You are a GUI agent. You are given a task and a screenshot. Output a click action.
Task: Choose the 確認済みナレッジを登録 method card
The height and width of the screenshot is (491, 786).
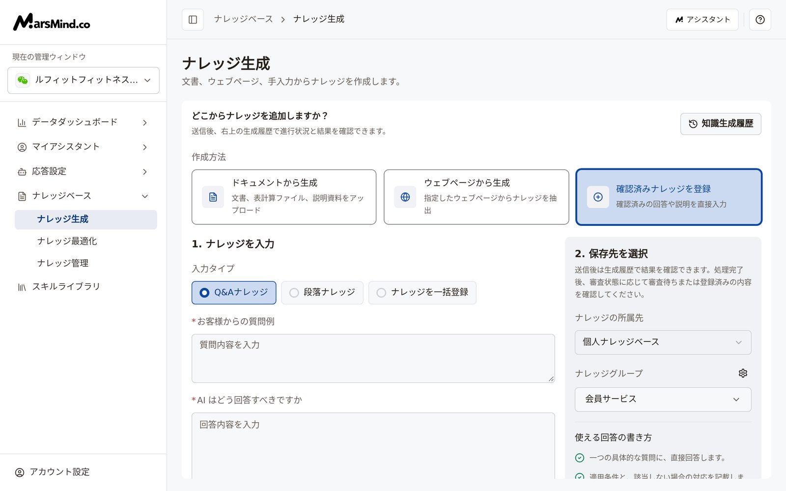point(669,197)
